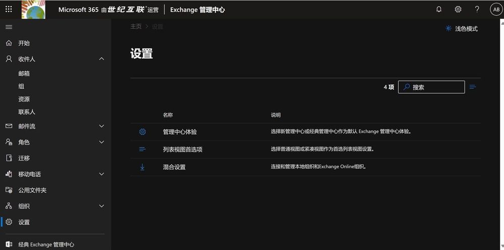Click the download icon beside 混合设置
504x250 pixels.
pos(142,167)
